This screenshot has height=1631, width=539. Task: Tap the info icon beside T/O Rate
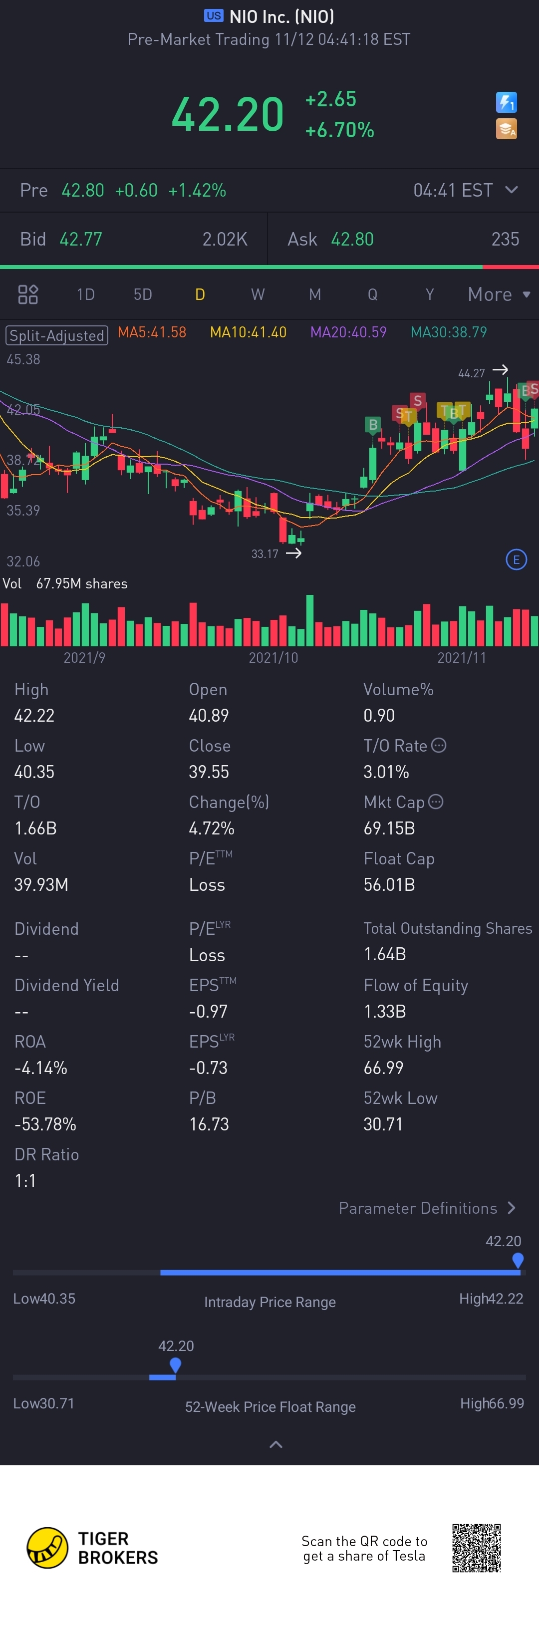[x=438, y=745]
